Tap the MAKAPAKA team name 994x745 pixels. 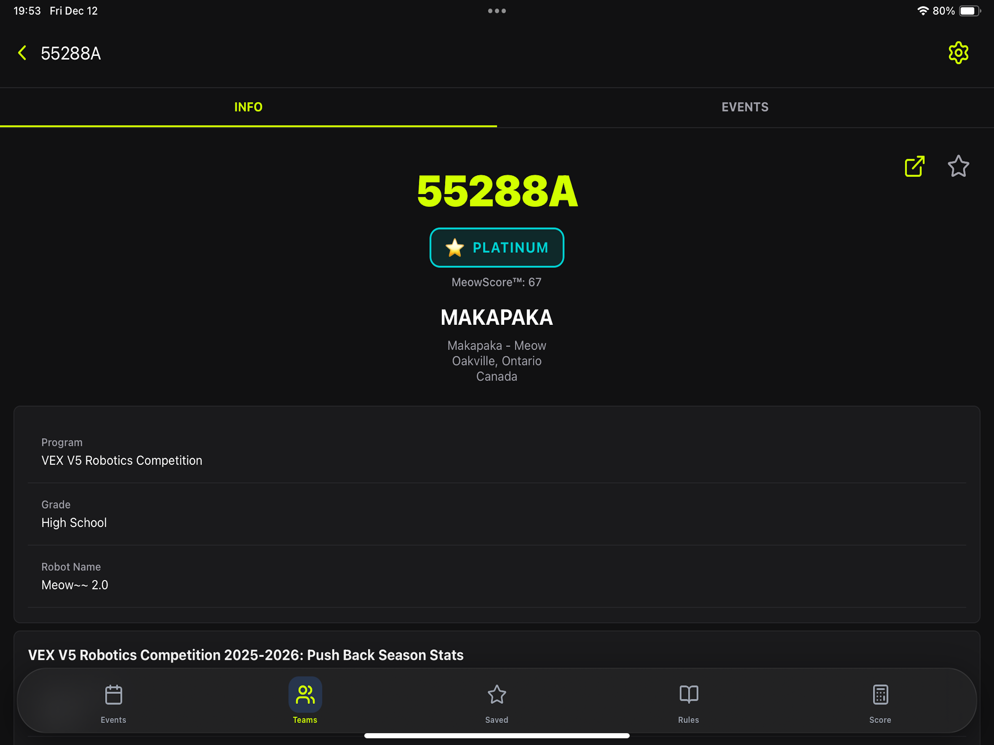click(497, 318)
